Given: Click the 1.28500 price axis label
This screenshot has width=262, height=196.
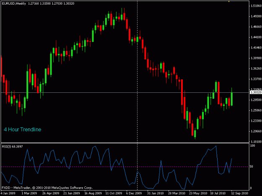Looking at the screenshot, I should [x=256, y=100].
